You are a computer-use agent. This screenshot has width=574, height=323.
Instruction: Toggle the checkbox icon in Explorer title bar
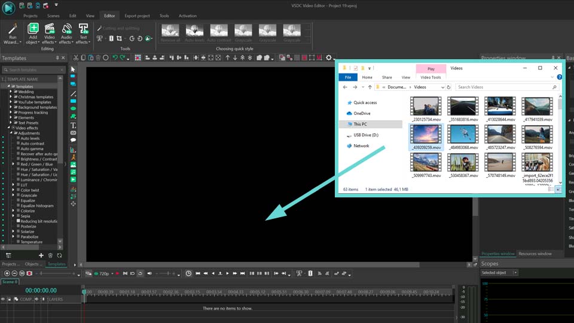pyautogui.click(x=355, y=68)
